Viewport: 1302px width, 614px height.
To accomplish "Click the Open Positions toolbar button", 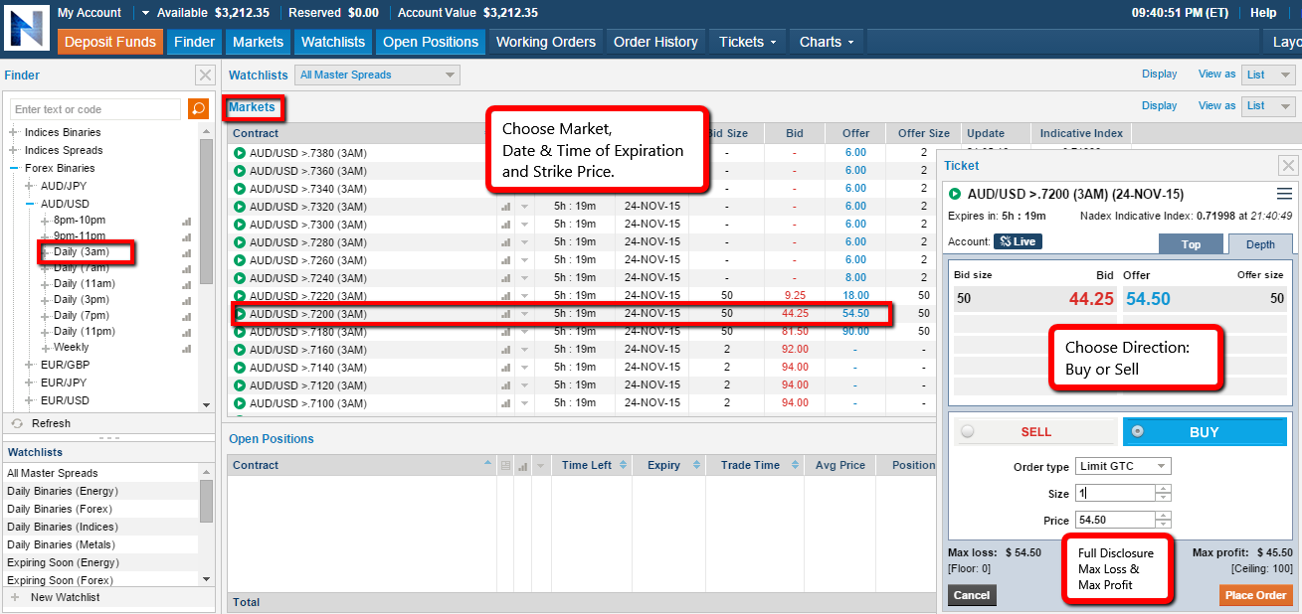I will 431,42.
